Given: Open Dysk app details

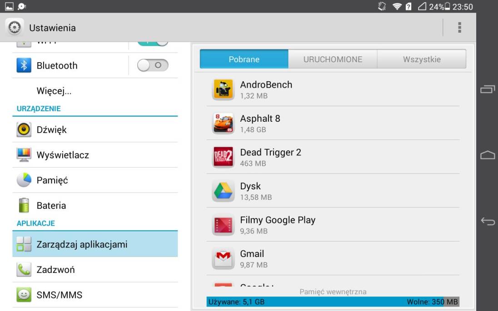Looking at the screenshot, I should [x=333, y=191].
